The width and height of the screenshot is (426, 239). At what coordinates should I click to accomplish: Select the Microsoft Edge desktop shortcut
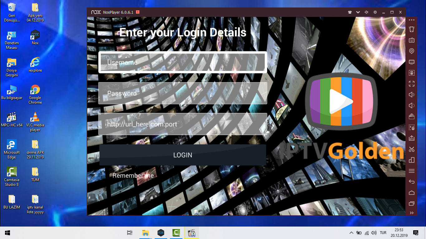tap(12, 150)
